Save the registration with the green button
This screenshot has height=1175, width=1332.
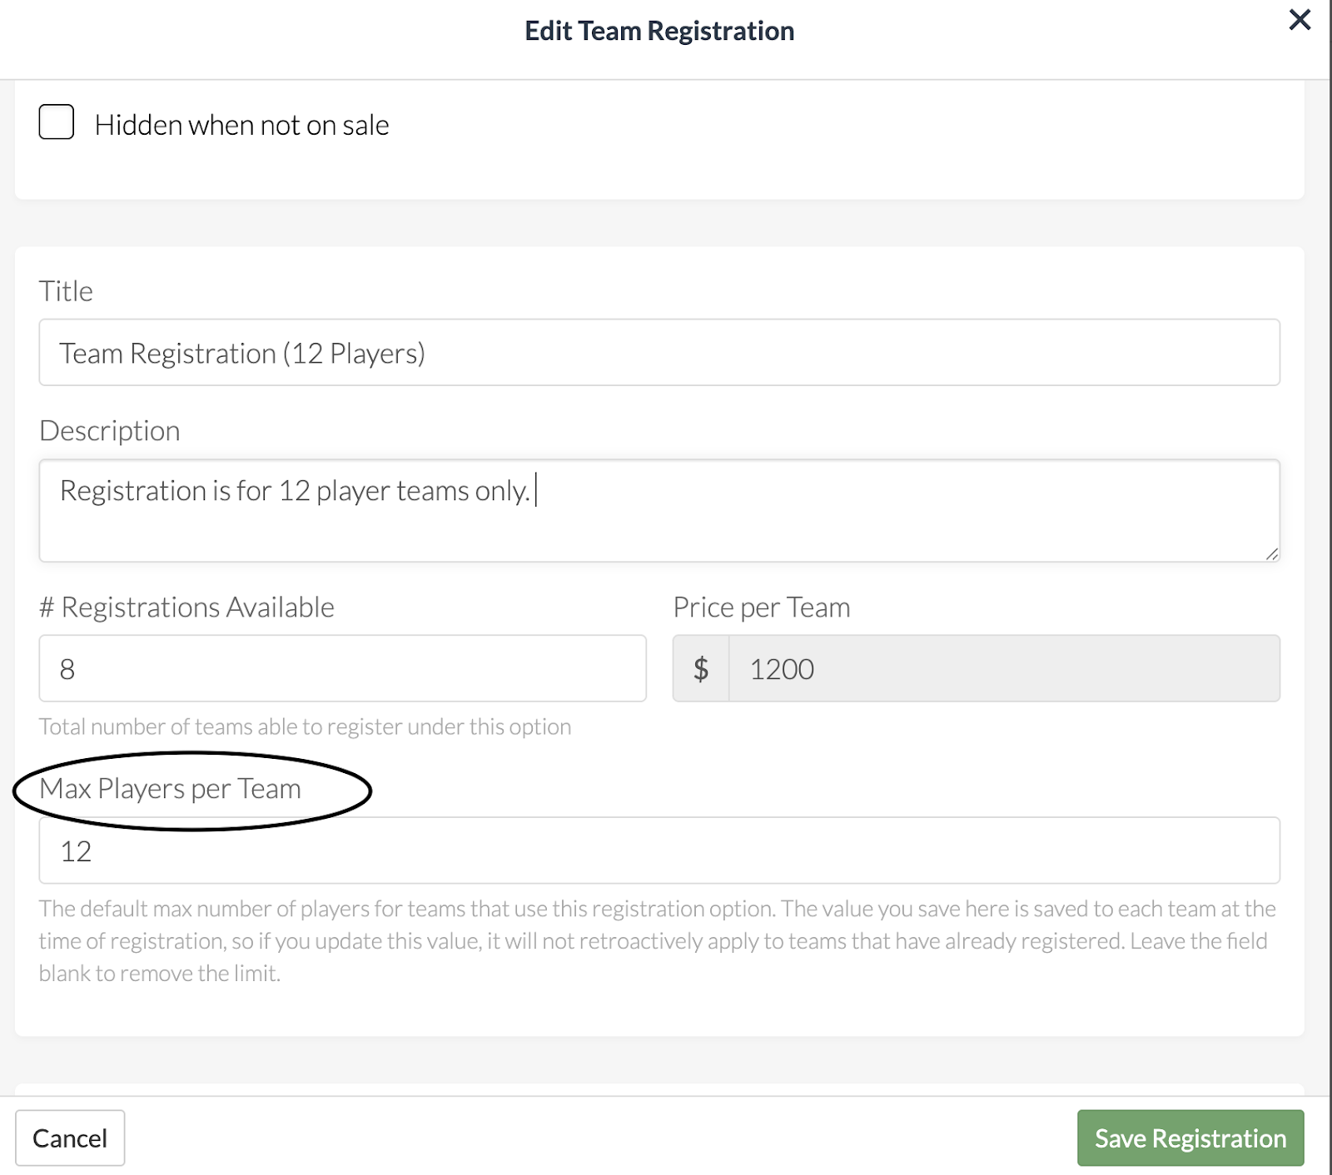click(x=1190, y=1138)
